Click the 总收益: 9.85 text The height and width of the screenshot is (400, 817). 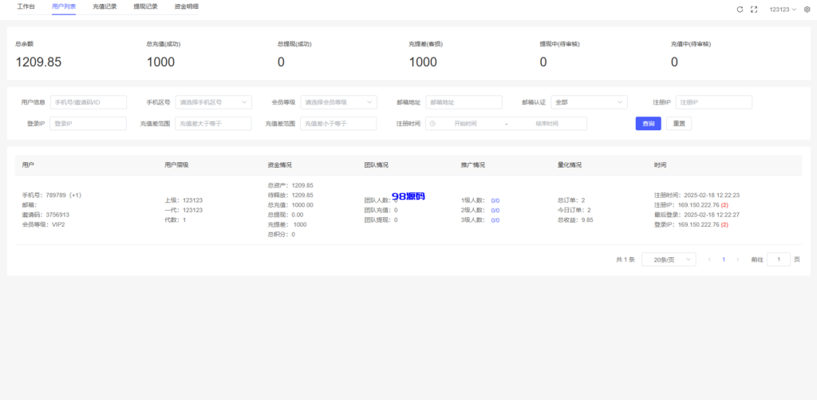pyautogui.click(x=575, y=220)
